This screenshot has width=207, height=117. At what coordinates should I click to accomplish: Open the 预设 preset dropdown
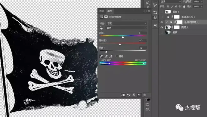(126, 24)
